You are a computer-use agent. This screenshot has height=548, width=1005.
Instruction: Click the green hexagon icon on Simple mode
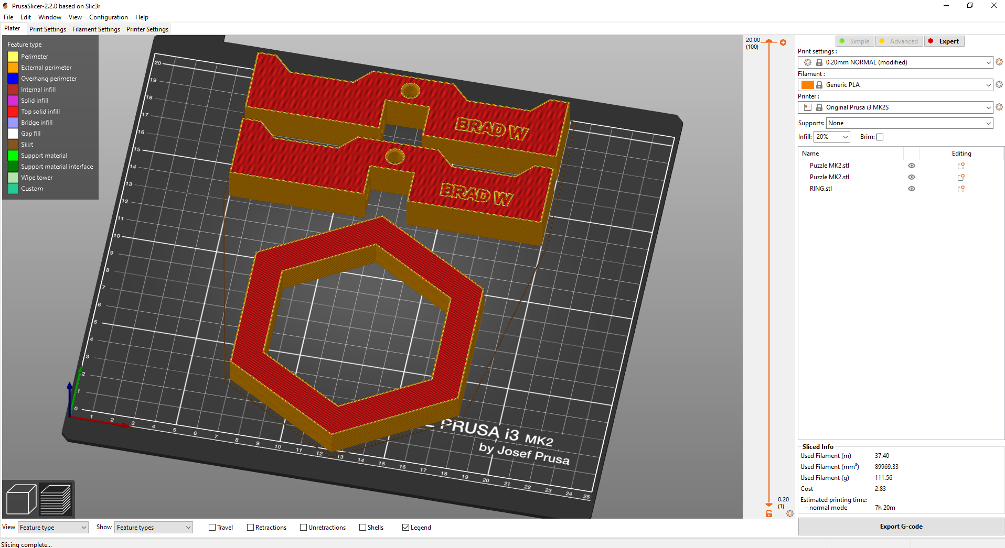click(842, 41)
